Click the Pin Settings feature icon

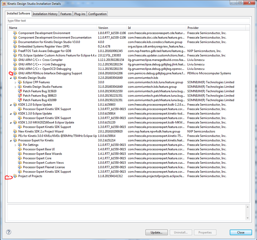[20, 145]
